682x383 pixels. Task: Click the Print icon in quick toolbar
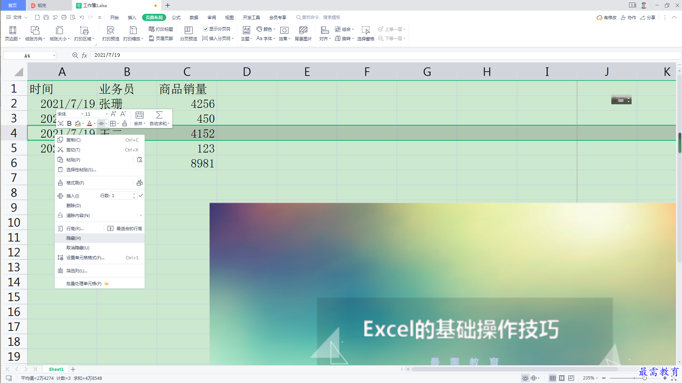click(x=64, y=17)
